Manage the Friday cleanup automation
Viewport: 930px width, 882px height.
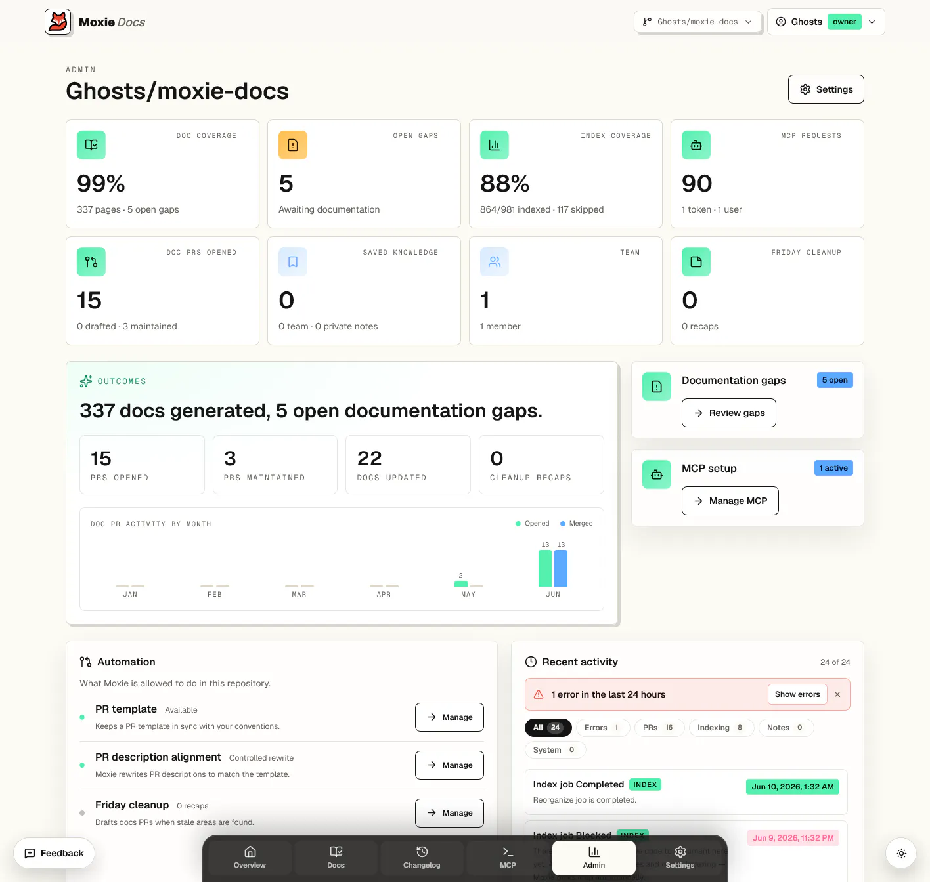click(x=449, y=813)
